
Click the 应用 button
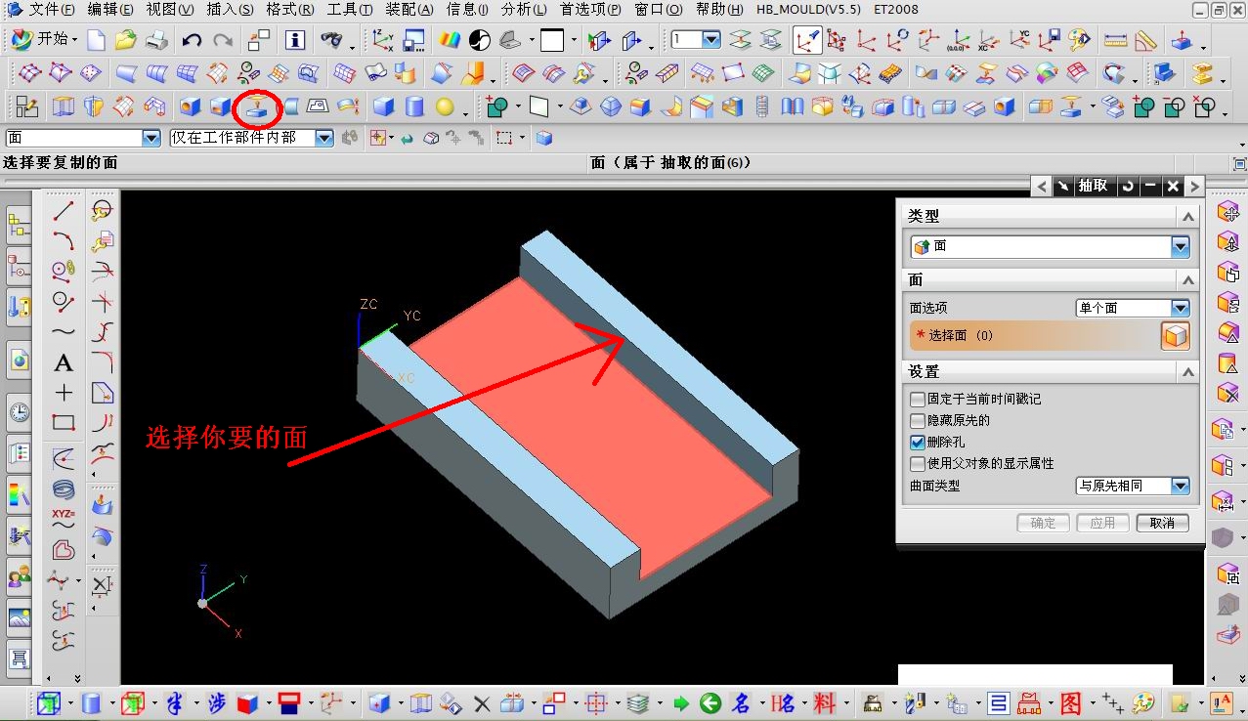coord(1102,523)
